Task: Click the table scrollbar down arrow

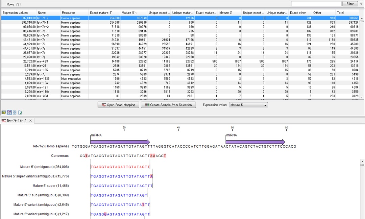Action: [x=362, y=97]
